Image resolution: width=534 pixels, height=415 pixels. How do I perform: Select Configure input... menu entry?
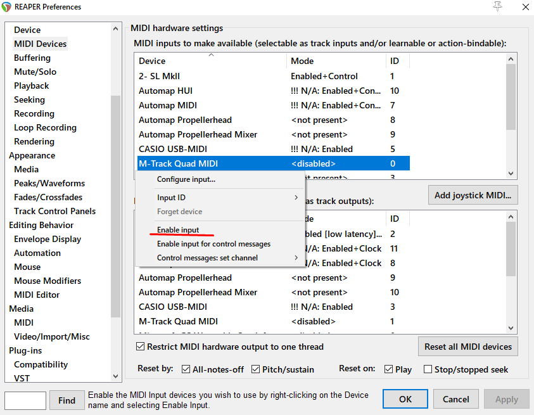pos(186,179)
